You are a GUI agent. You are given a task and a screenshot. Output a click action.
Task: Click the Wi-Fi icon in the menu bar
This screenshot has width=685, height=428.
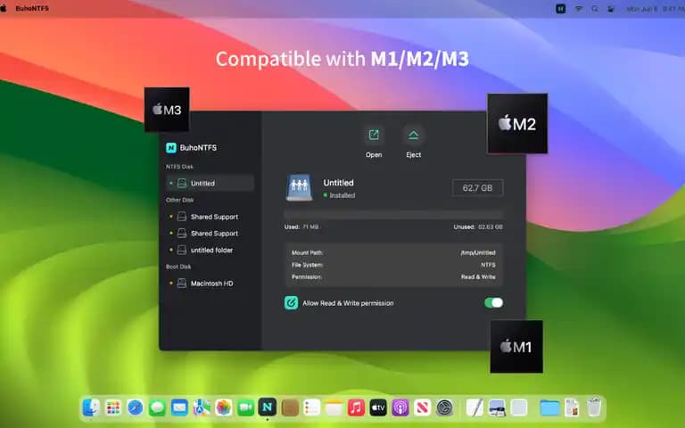[578, 8]
